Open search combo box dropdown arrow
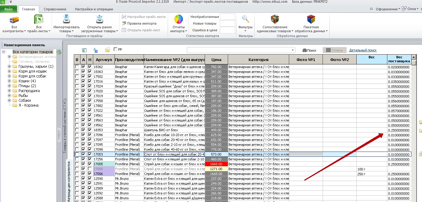The width and height of the screenshot is (422, 202). pyautogui.click(x=293, y=50)
